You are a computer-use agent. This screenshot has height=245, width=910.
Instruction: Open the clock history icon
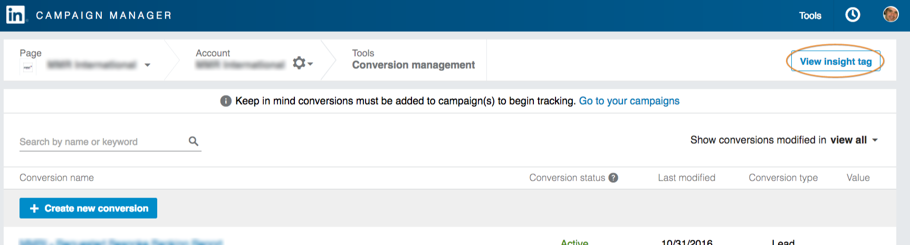pyautogui.click(x=852, y=15)
